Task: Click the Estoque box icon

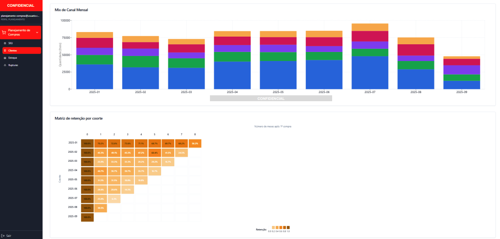Action: pyautogui.click(x=5, y=58)
